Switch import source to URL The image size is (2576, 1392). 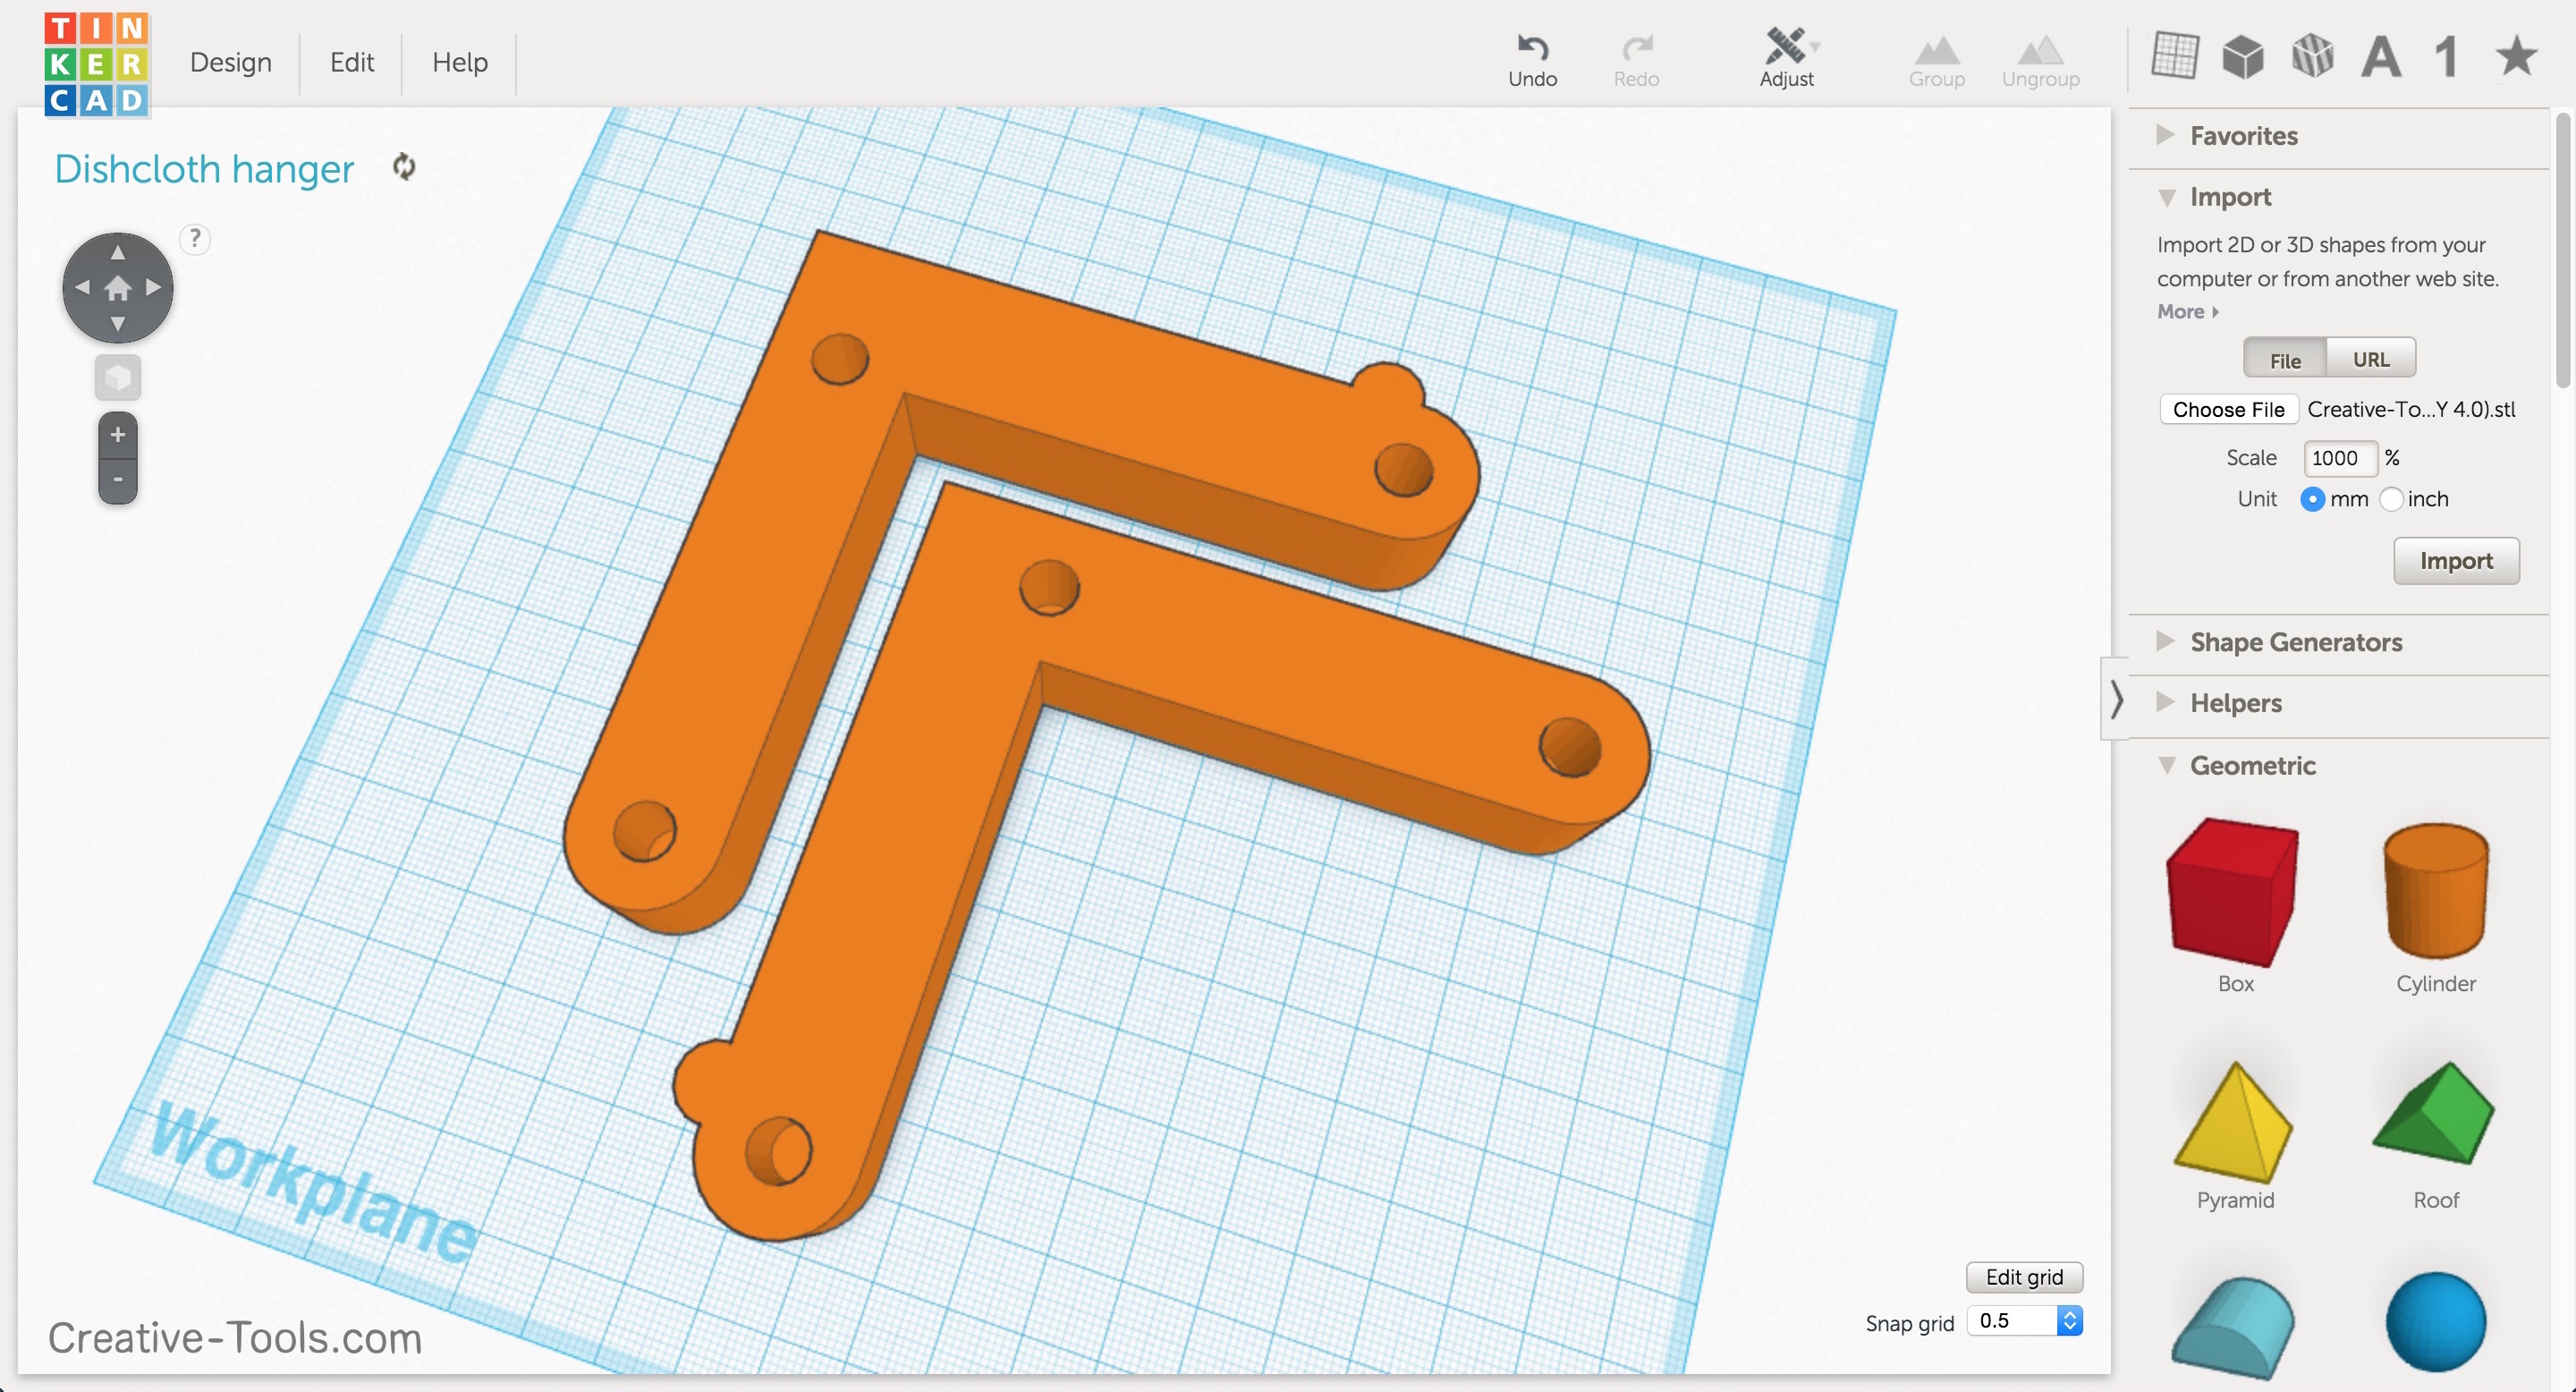pos(2371,358)
